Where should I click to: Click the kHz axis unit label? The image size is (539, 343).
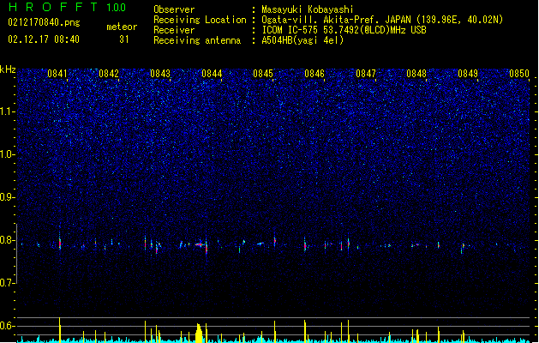8,69
